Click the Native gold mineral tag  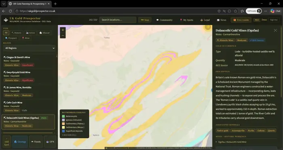pos(222,131)
